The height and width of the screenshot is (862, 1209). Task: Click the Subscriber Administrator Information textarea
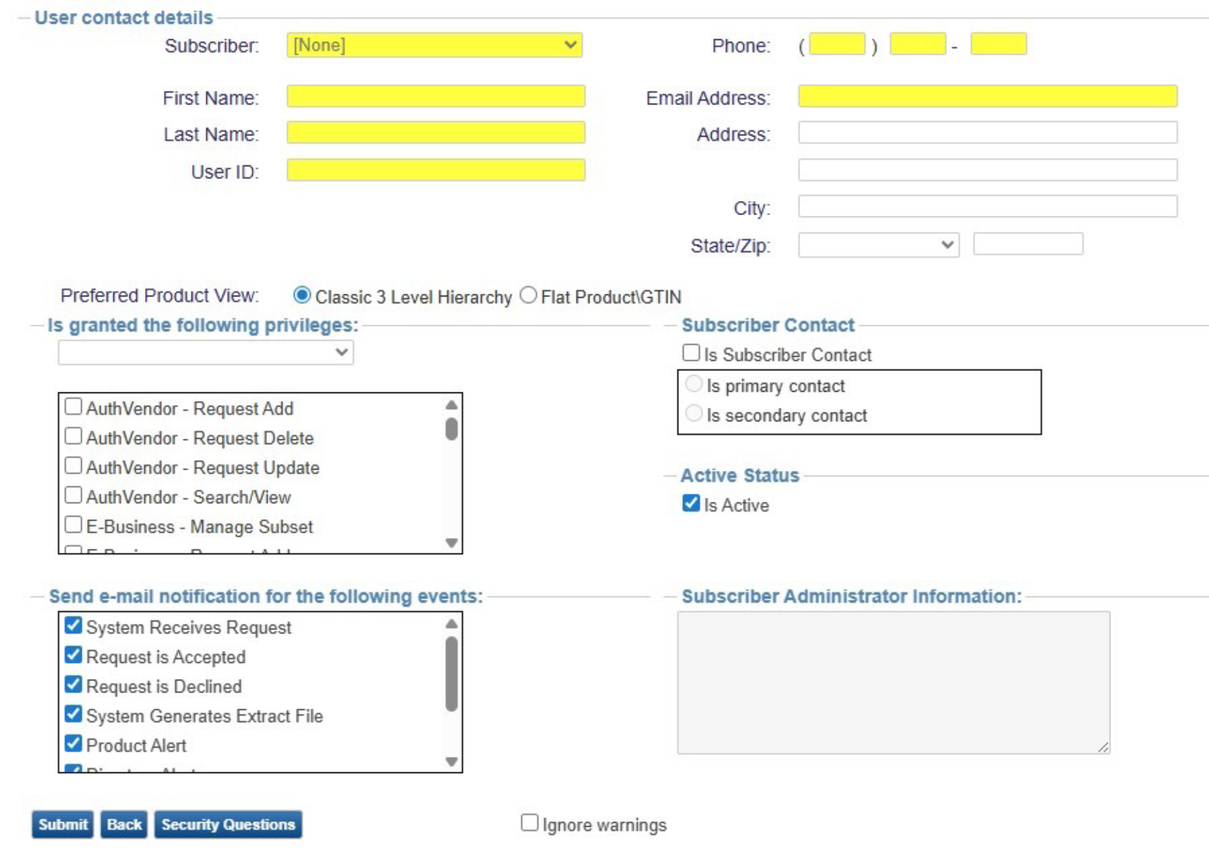(893, 682)
